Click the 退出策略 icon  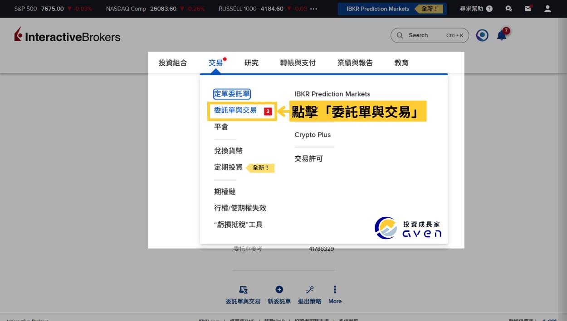[x=310, y=290]
